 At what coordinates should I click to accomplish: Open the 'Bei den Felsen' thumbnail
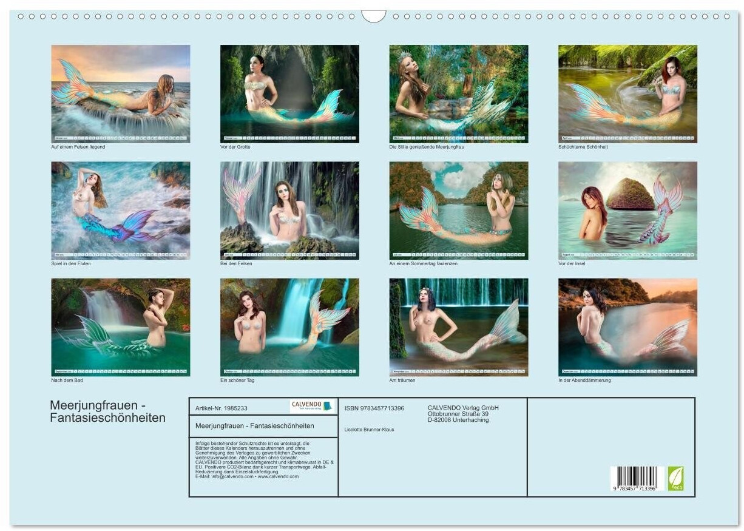pos(289,210)
